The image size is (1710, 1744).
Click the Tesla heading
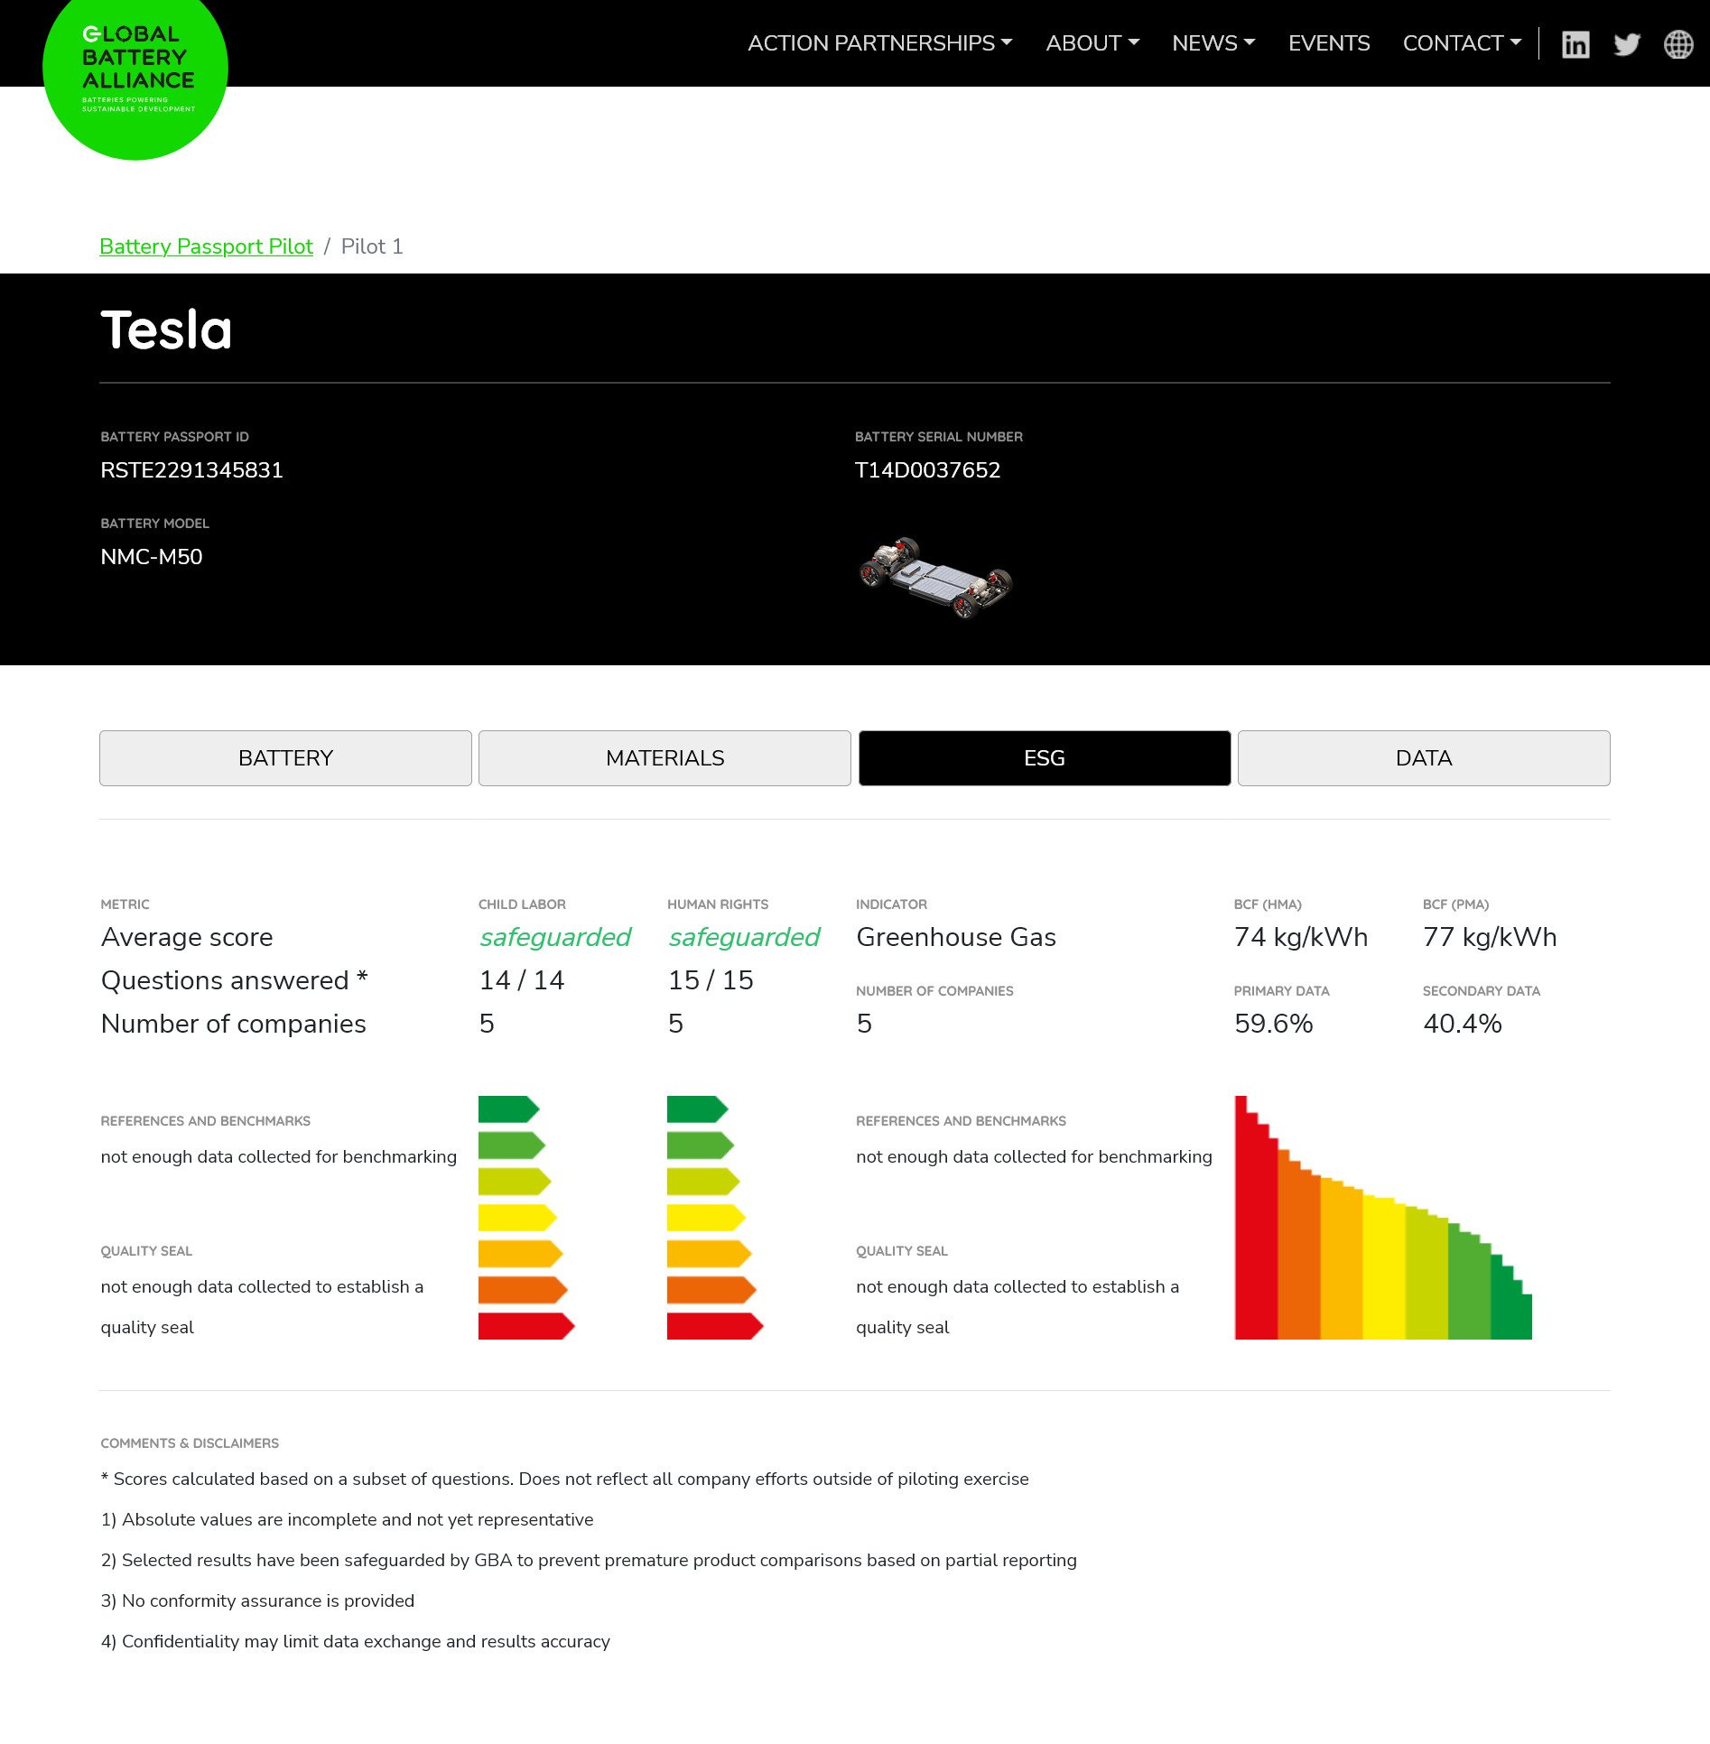pyautogui.click(x=166, y=329)
